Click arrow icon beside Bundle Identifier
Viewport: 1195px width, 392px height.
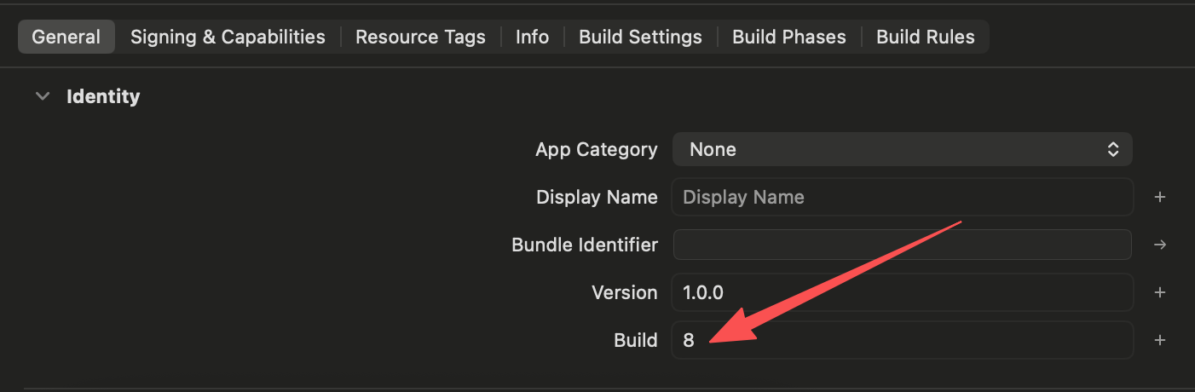[x=1159, y=245]
